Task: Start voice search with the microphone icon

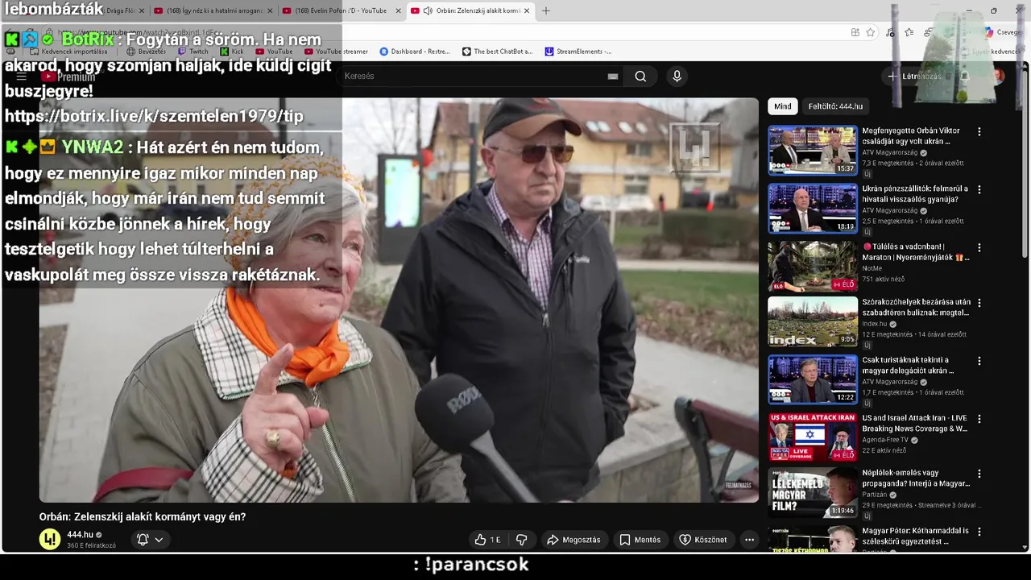Action: coord(677,77)
